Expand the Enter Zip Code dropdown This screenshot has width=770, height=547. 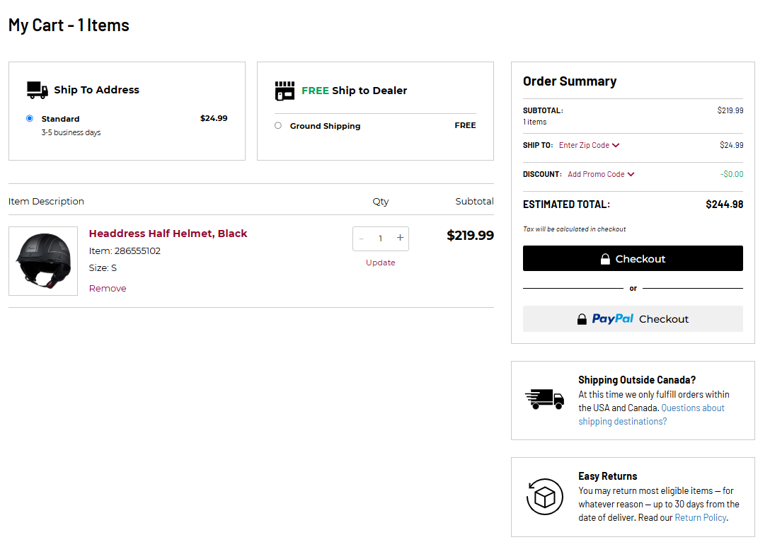click(x=589, y=145)
